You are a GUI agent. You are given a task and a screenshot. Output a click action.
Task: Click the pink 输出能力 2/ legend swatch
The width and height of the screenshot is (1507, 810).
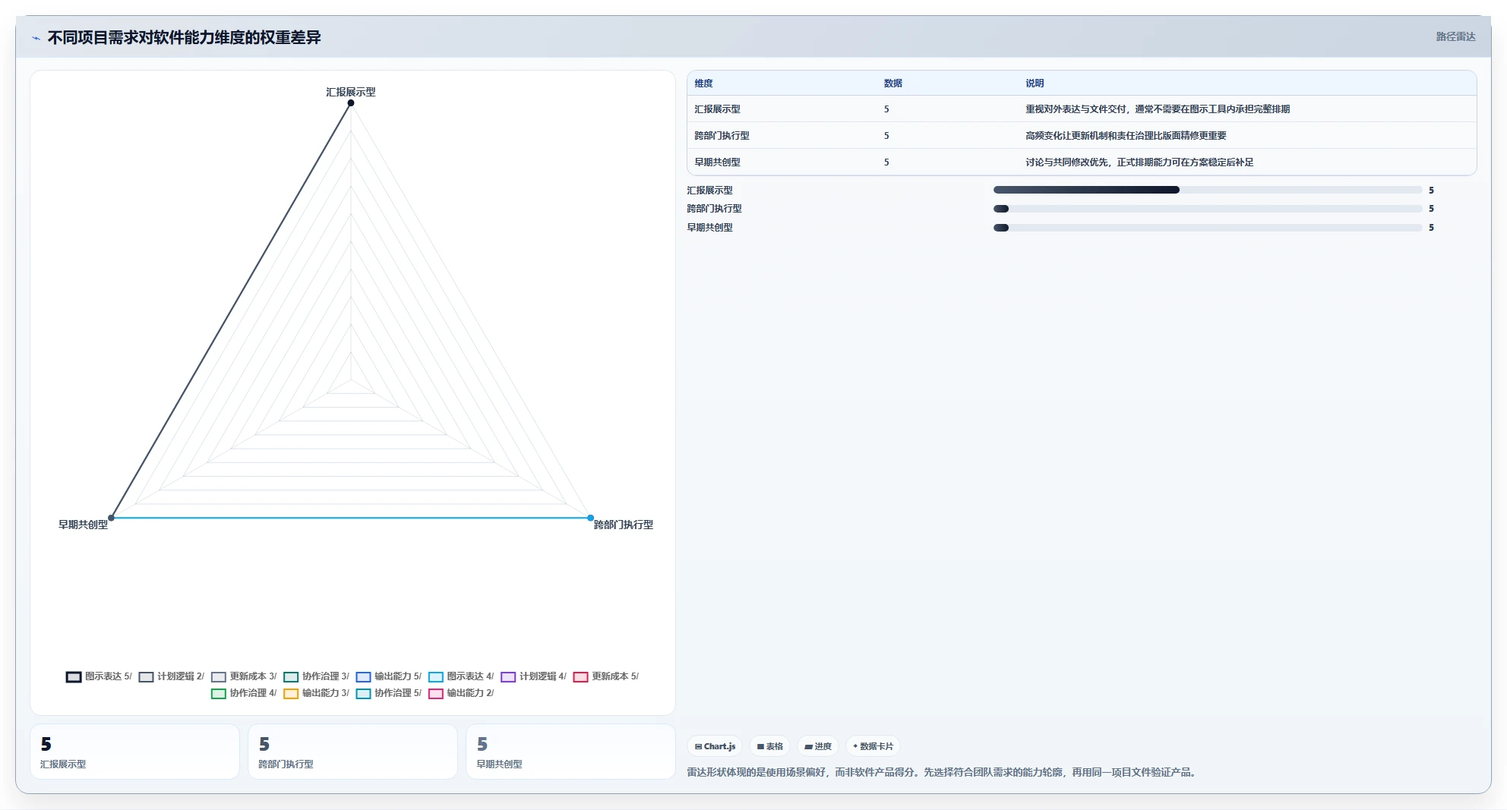(x=436, y=694)
